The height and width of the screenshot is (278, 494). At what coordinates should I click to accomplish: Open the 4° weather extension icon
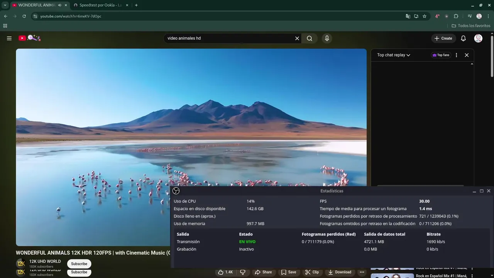coord(437,16)
